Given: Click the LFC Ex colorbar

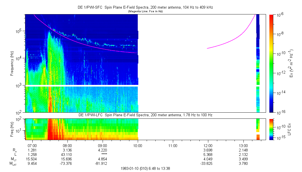Looking at the screenshot, I should click(271, 129).
